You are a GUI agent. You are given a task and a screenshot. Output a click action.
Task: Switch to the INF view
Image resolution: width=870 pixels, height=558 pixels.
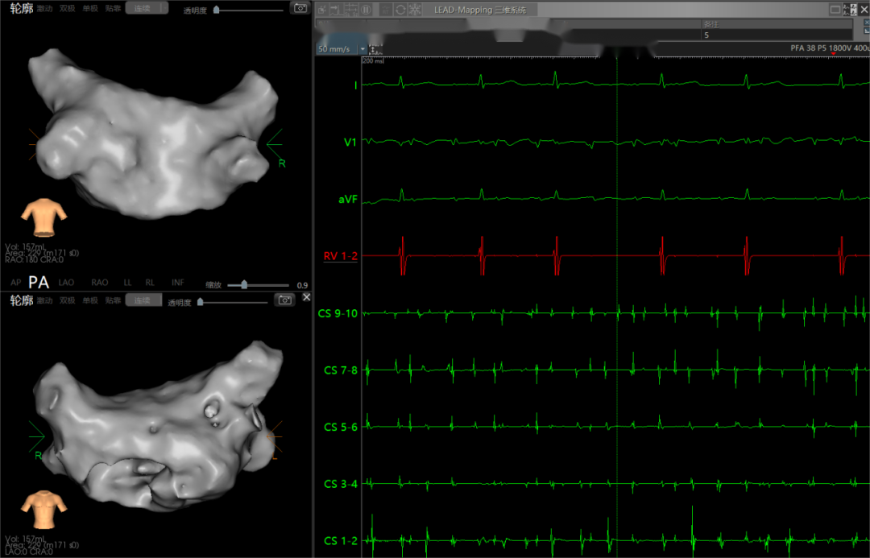(177, 283)
